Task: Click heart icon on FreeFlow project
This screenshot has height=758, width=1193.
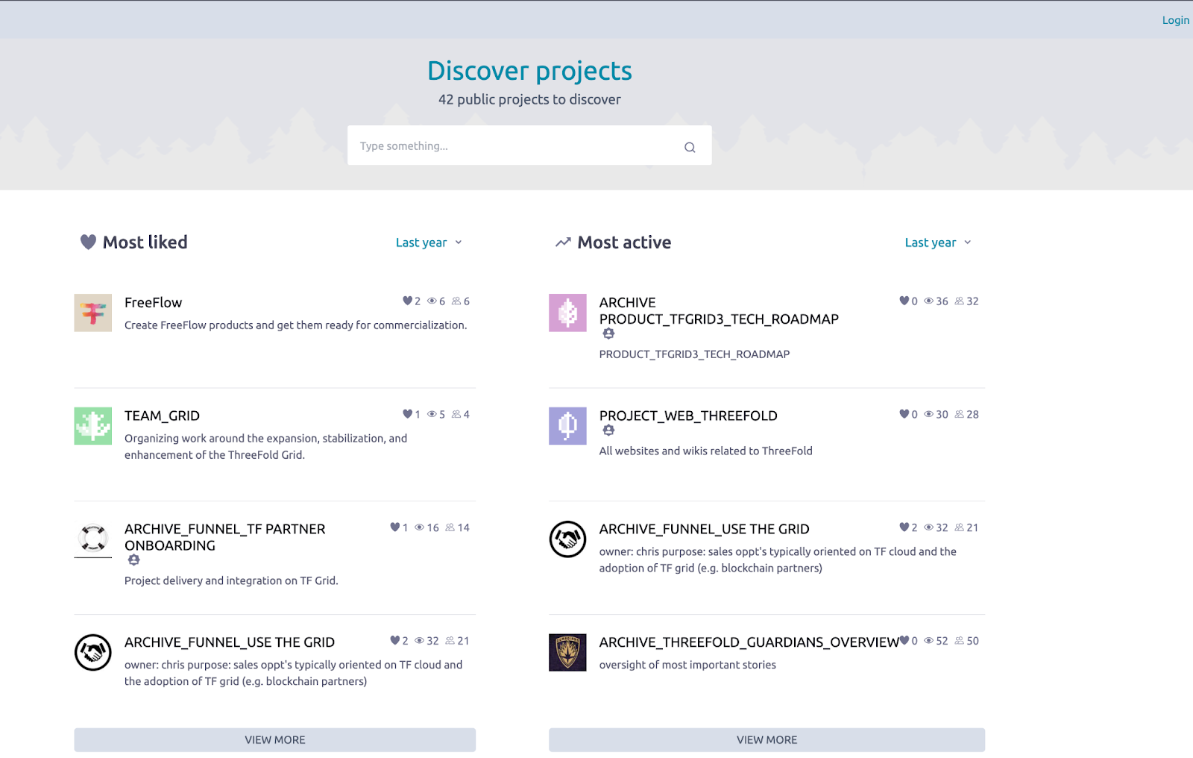Action: [407, 301]
